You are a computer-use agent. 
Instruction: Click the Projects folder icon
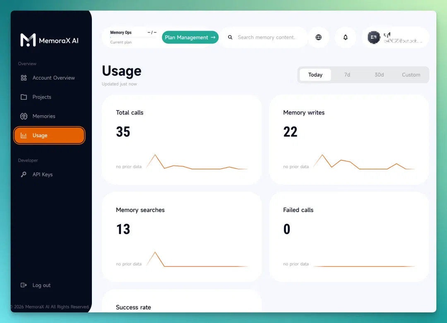pos(24,97)
